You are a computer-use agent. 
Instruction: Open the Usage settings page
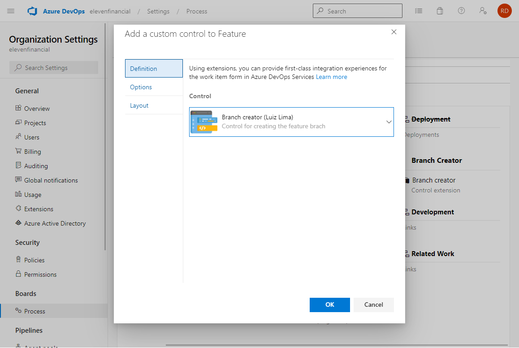tap(33, 195)
